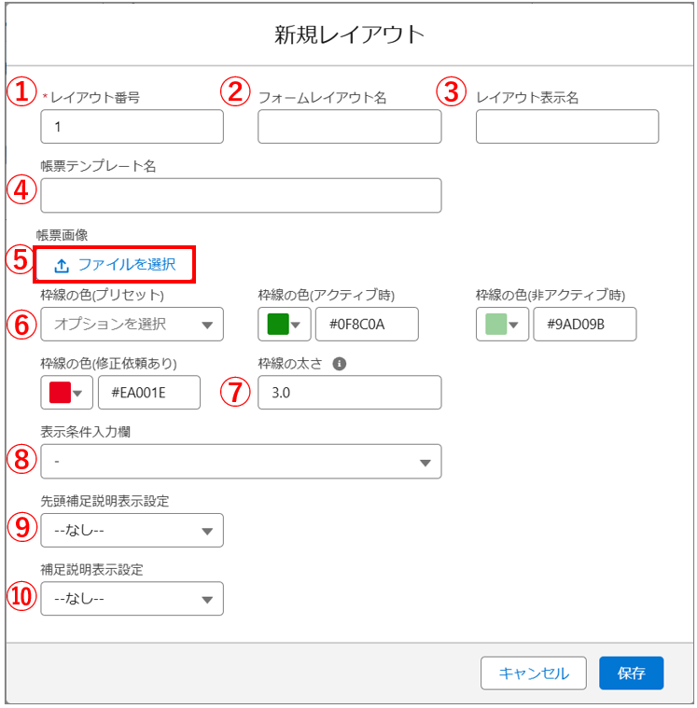Click the #EA001E hex color field
Viewport: 697px width, 708px height.
click(148, 393)
